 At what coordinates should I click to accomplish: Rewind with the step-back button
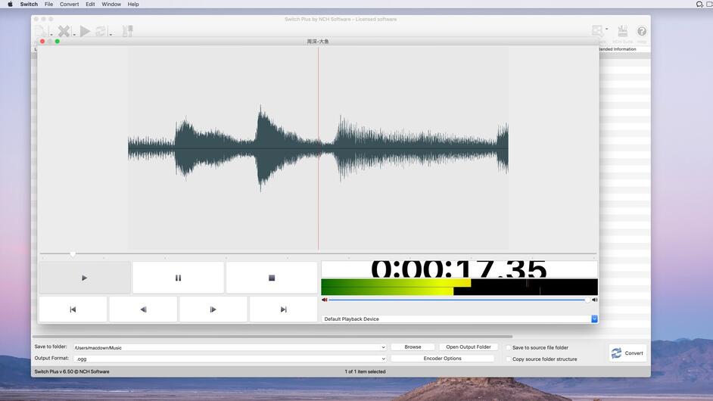tap(143, 309)
